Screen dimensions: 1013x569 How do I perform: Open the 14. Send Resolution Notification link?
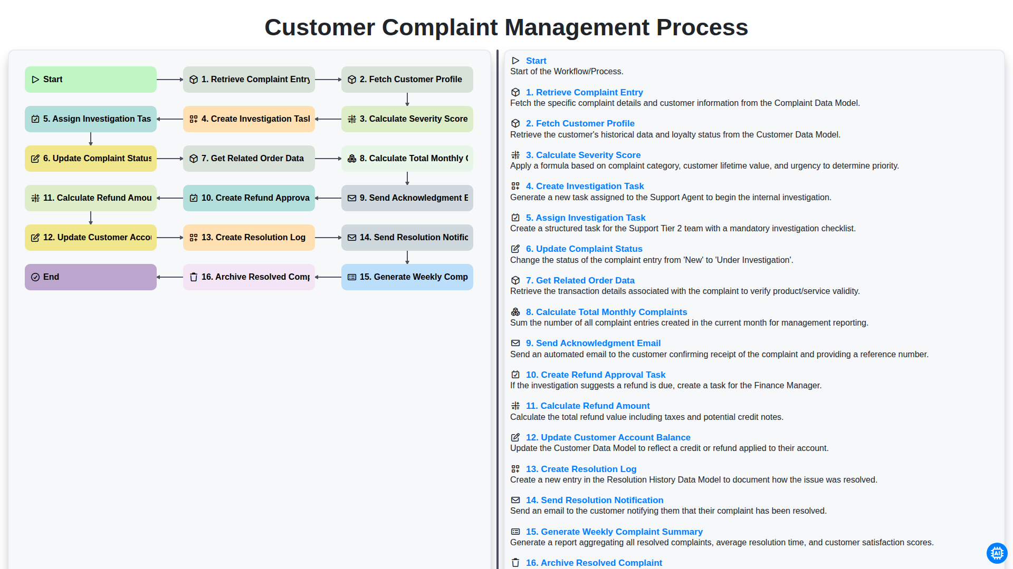coord(595,500)
